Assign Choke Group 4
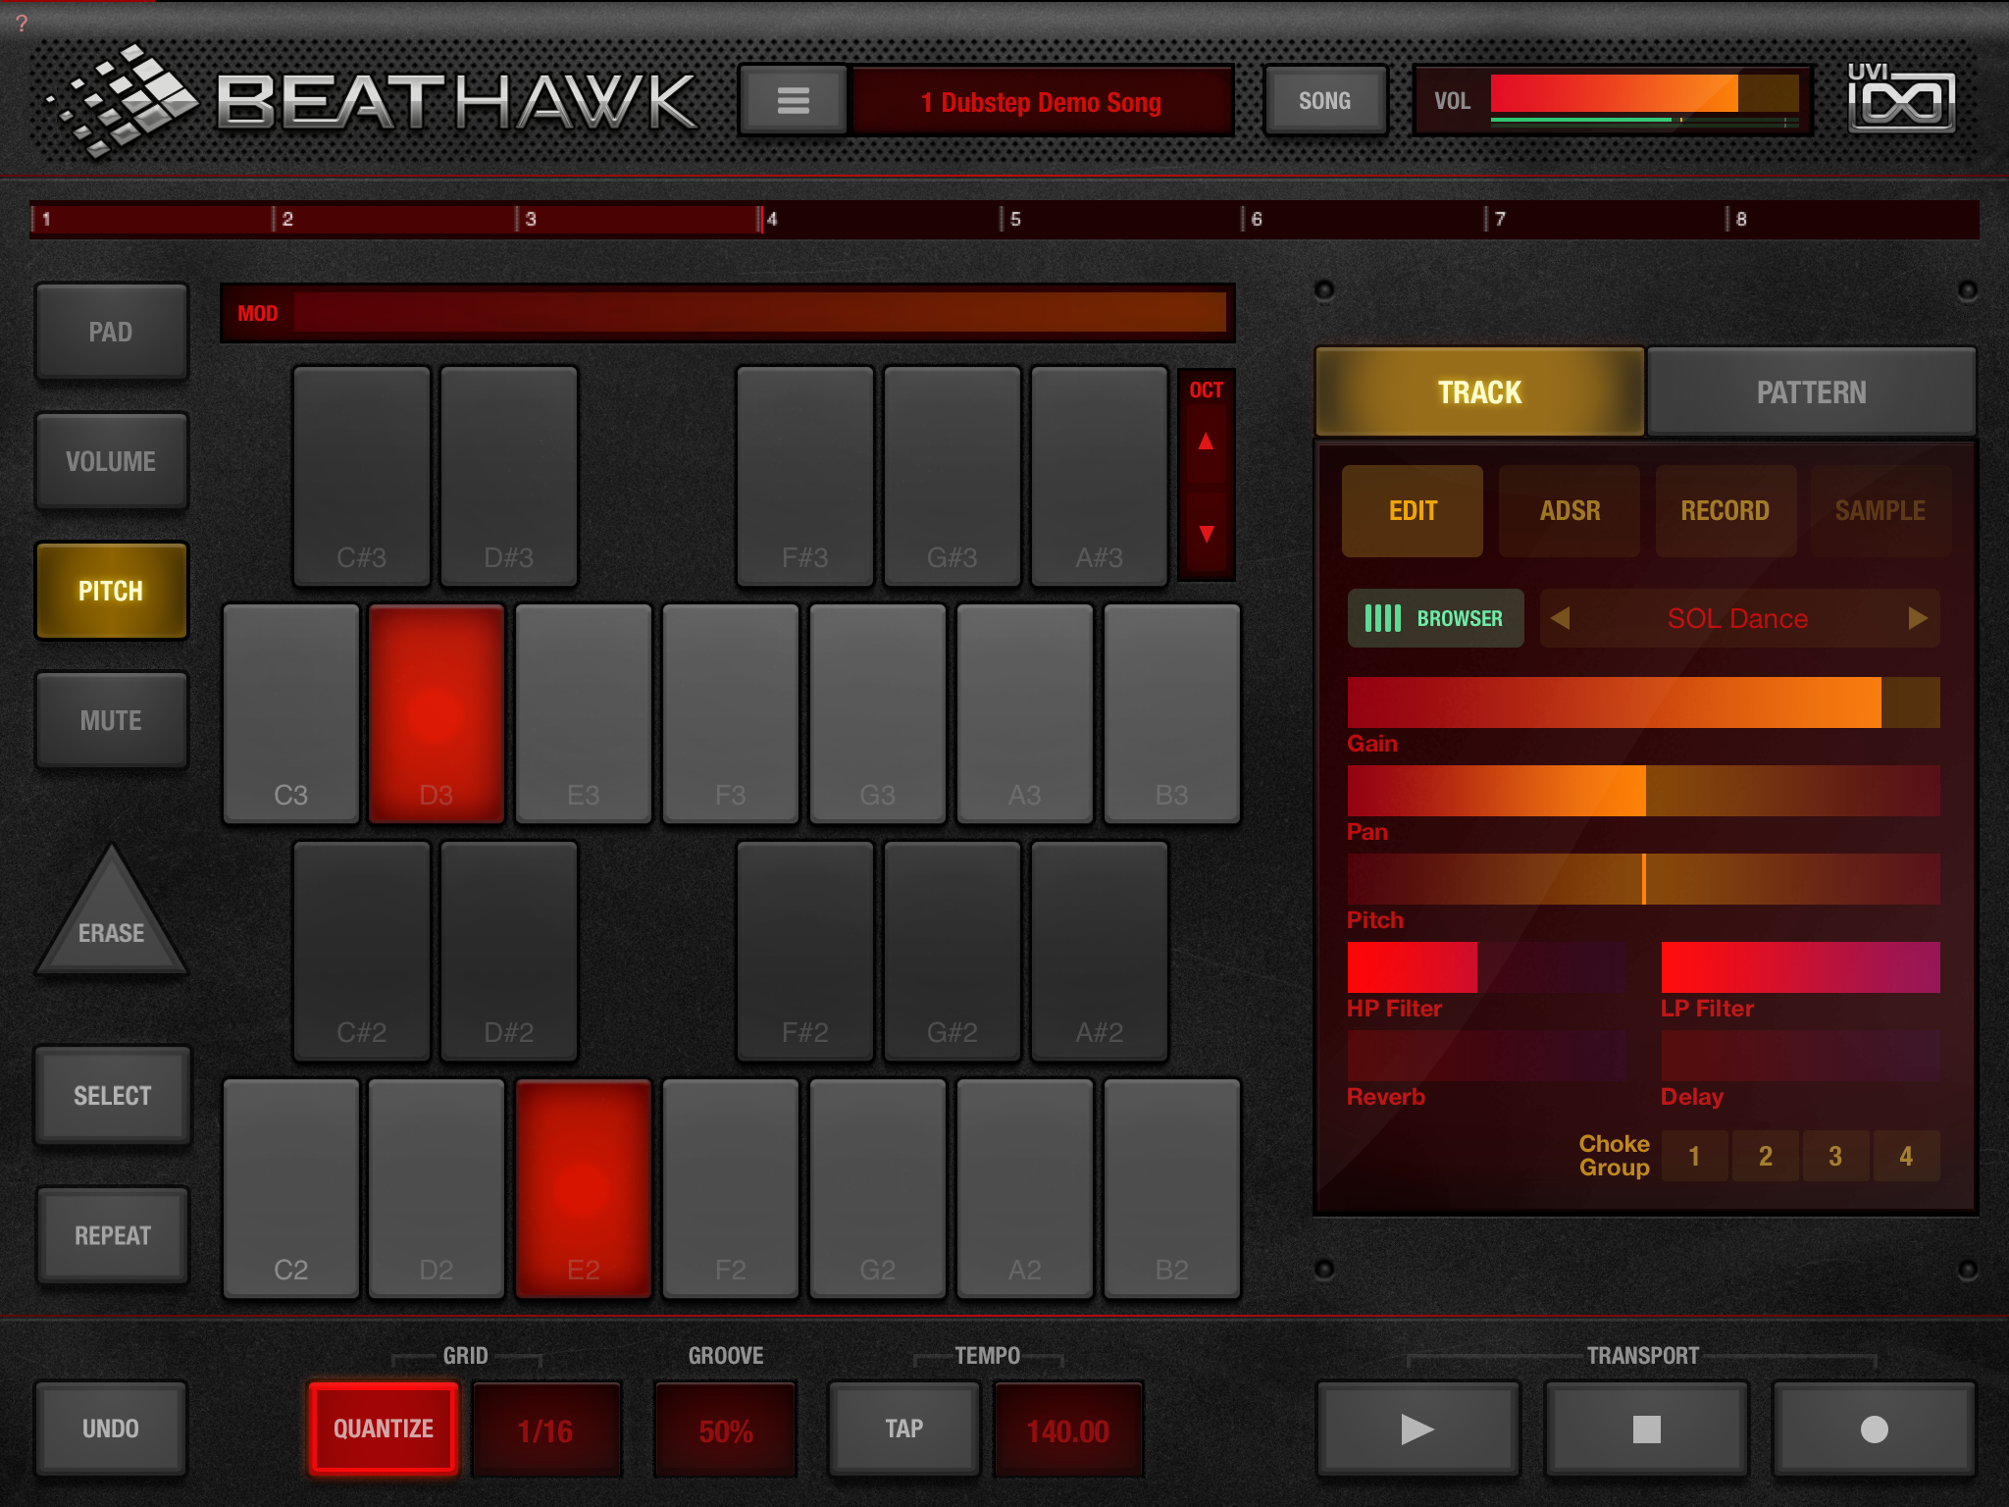The height and width of the screenshot is (1507, 2009). 1906,1156
